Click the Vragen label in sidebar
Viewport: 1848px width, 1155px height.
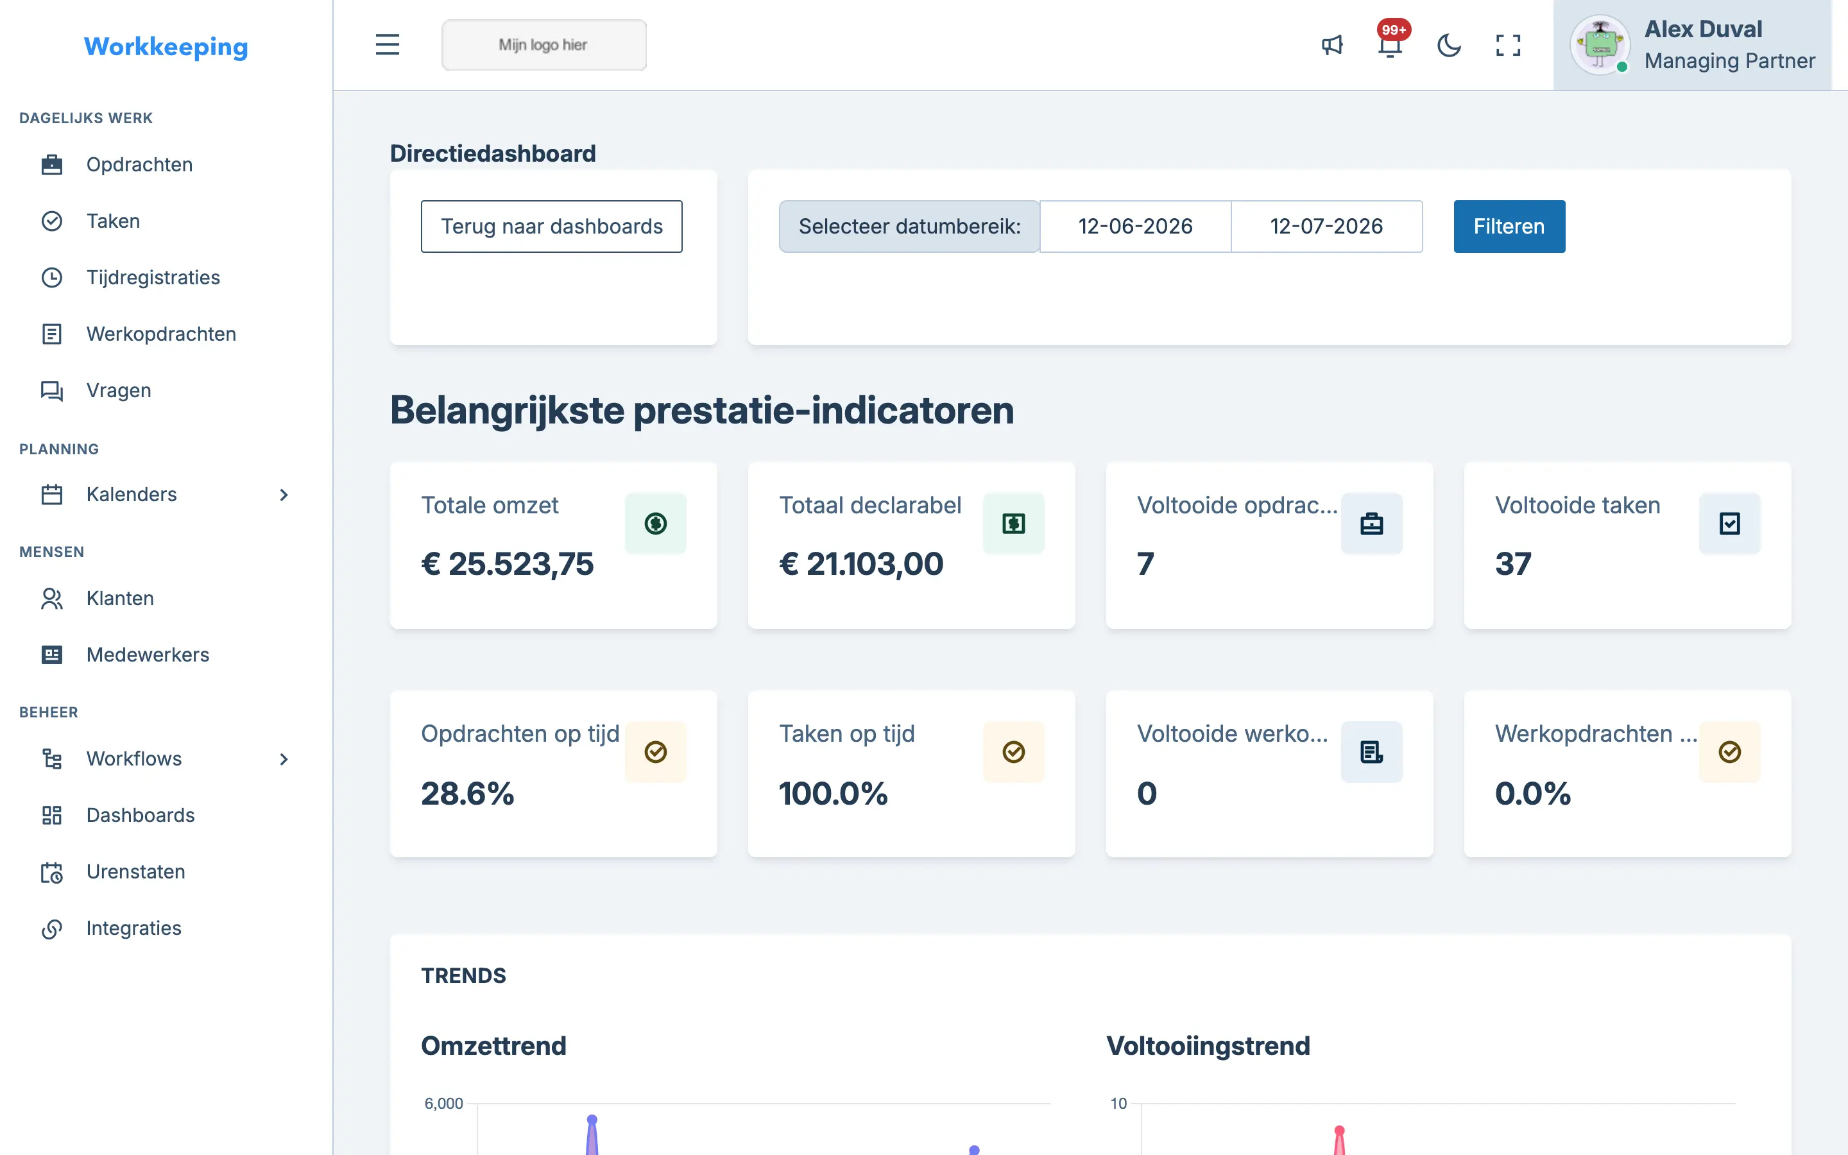click(118, 390)
